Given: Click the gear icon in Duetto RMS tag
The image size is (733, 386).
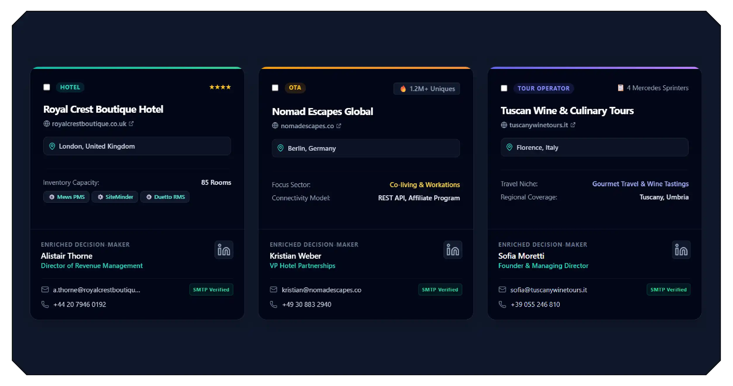Looking at the screenshot, I should [x=149, y=197].
